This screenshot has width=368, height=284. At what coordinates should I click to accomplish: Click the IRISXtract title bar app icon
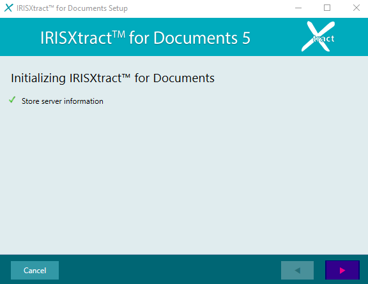8,8
